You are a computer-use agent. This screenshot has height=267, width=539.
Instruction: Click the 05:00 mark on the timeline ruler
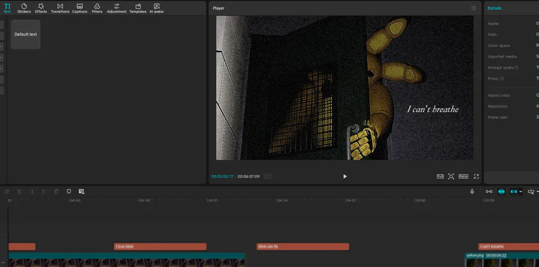pos(420,200)
